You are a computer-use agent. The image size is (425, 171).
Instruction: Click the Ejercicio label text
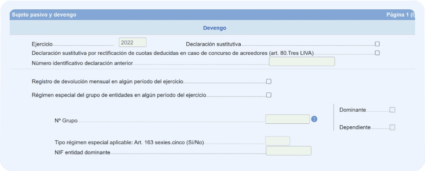click(x=42, y=44)
